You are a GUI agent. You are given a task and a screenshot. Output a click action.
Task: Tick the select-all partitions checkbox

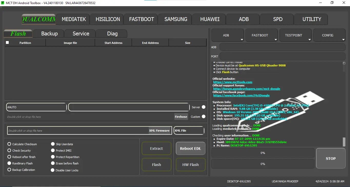[x=7, y=43]
